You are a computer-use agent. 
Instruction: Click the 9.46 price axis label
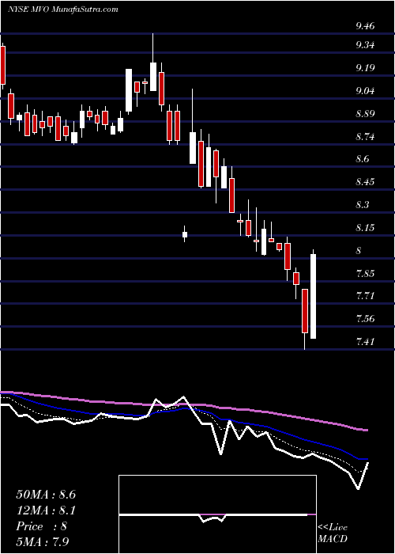(x=365, y=26)
